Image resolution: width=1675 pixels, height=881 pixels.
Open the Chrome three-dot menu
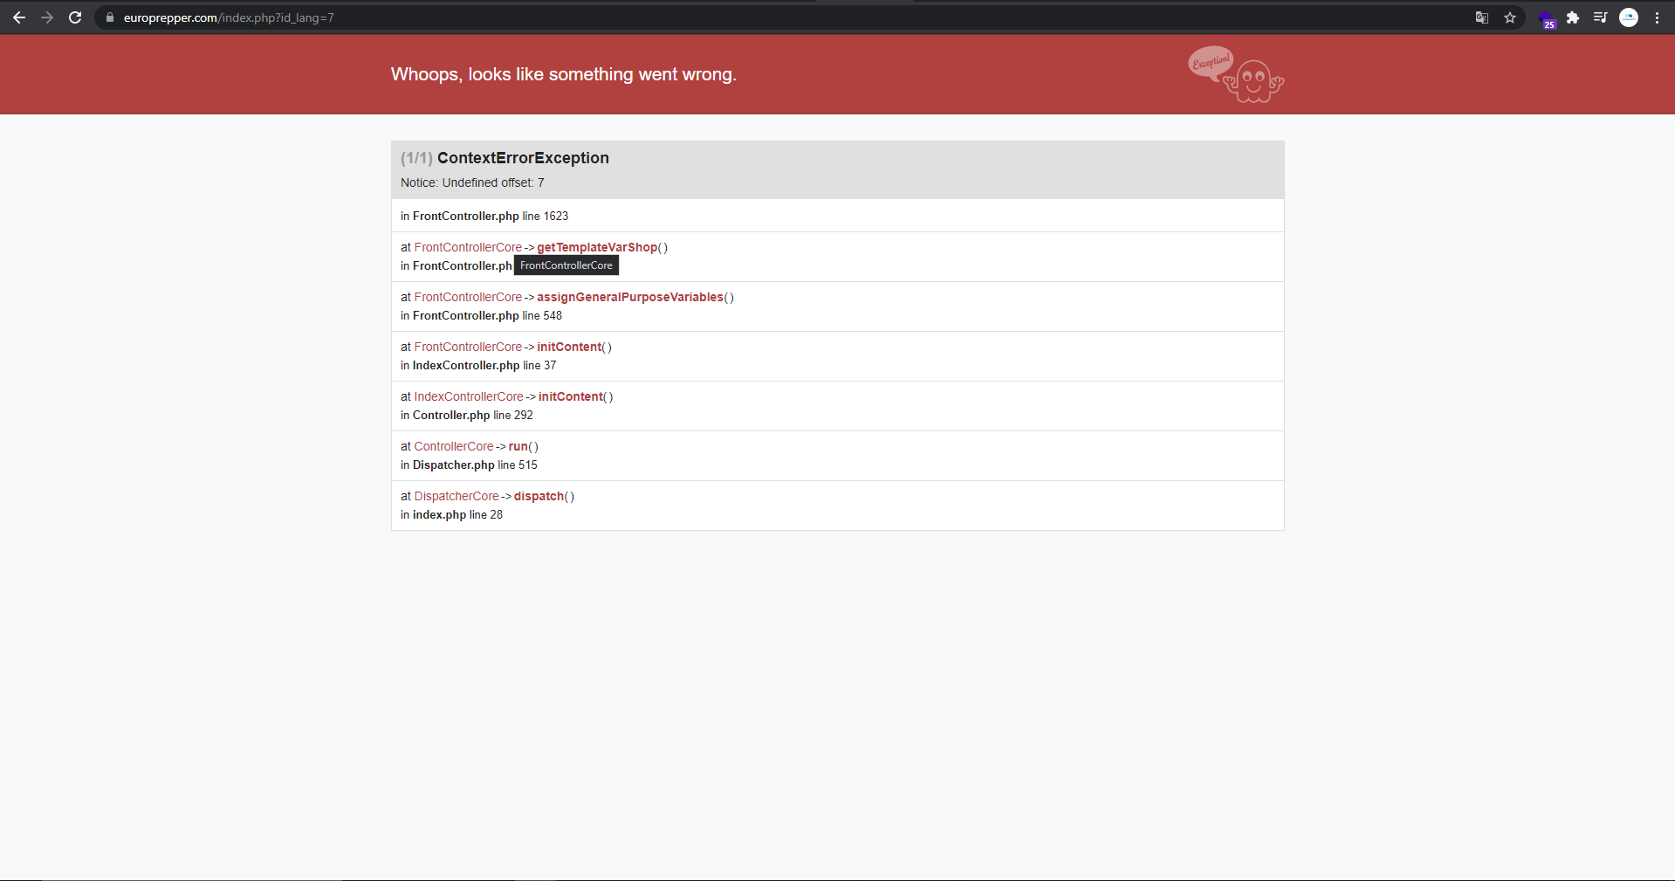pos(1657,17)
